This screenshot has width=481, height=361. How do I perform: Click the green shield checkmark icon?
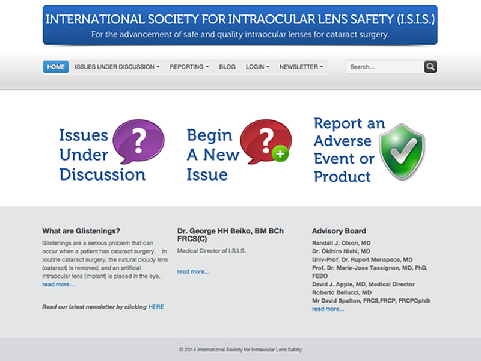click(x=402, y=152)
